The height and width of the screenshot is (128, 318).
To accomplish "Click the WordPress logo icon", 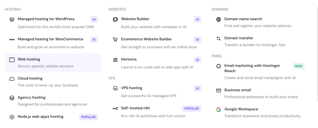I will (x=12, y=20).
